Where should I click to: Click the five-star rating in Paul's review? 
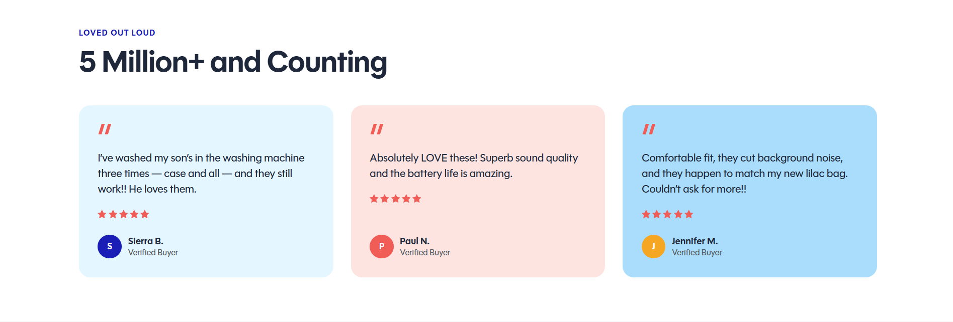pos(395,199)
